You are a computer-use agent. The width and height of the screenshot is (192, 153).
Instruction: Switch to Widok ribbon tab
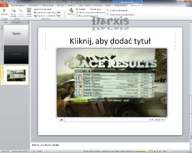[108, 6]
